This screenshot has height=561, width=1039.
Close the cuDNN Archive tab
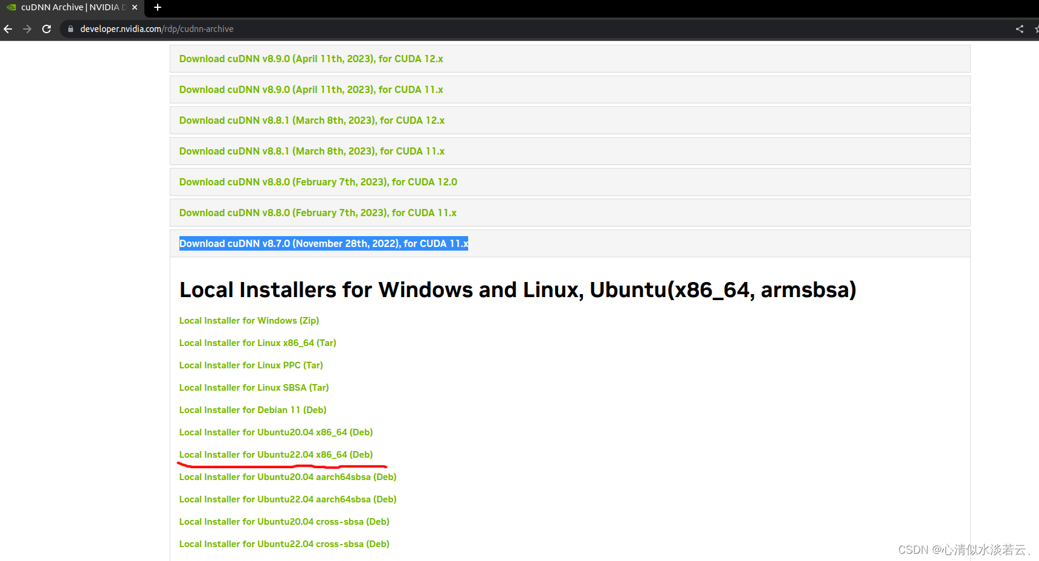pos(135,7)
